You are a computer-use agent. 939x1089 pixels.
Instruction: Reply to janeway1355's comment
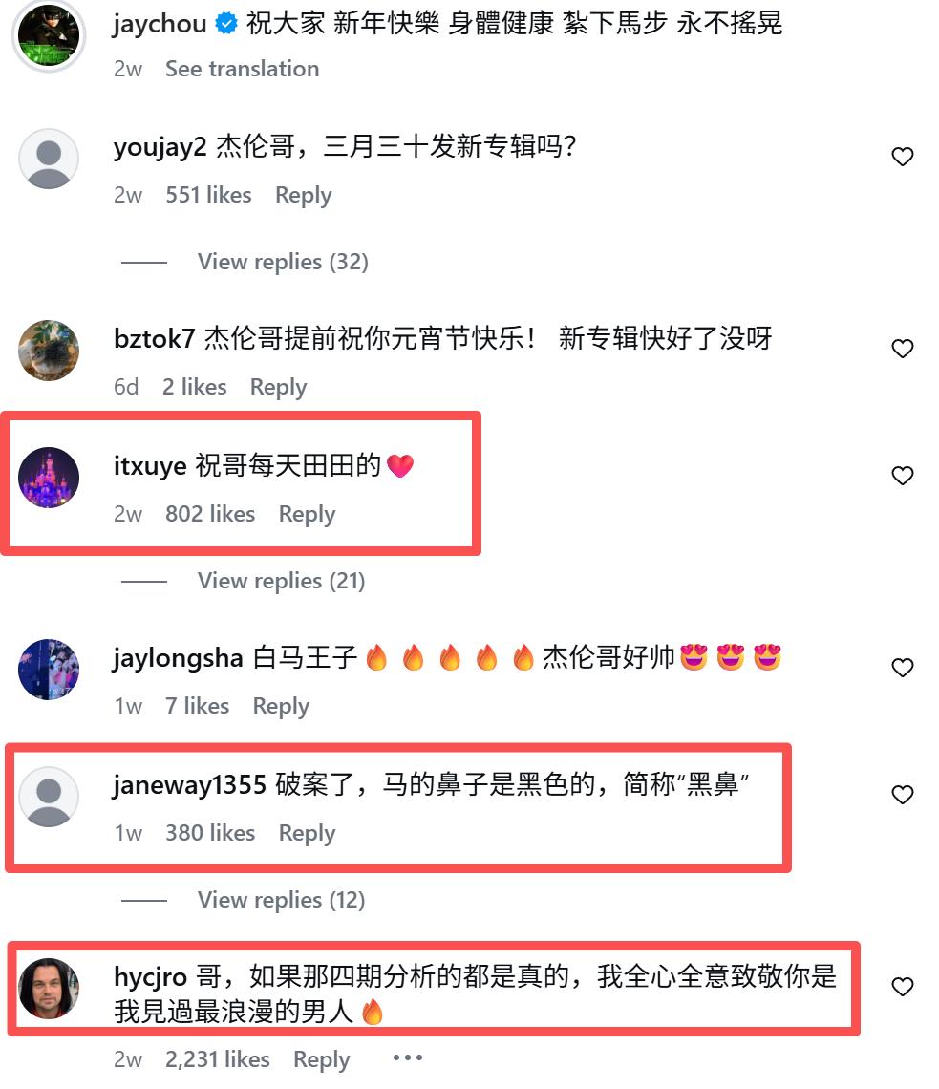(307, 833)
